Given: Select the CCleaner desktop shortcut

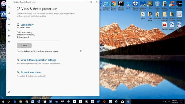Looking at the screenshot, I should tap(172, 5).
